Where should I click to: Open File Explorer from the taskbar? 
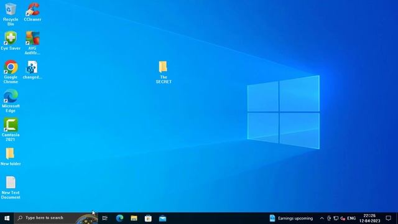tap(134, 218)
